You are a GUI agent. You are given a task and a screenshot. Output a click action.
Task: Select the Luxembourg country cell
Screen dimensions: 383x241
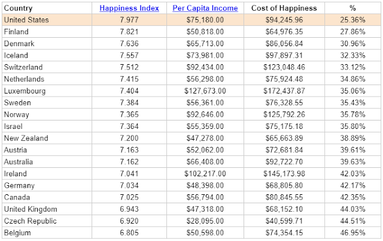point(47,91)
